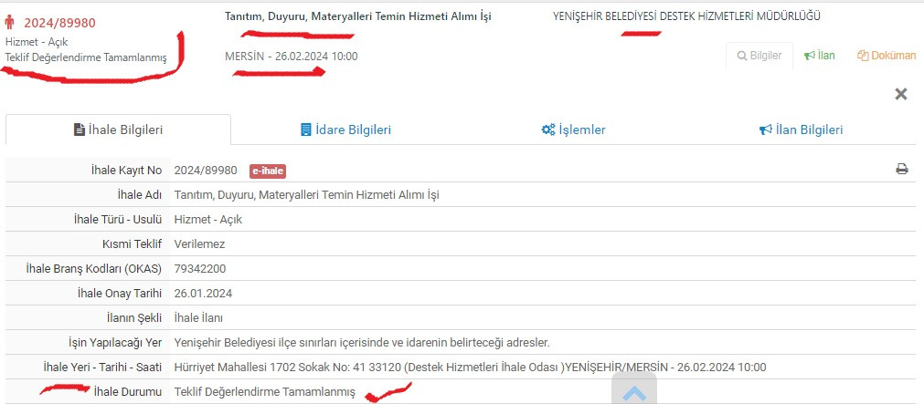The height and width of the screenshot is (404, 924).
Task: Click İhale Adı row value
Action: [x=306, y=195]
